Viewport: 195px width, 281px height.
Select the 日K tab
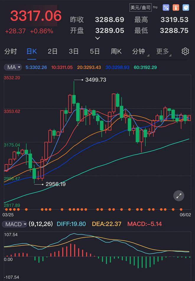tap(32, 51)
